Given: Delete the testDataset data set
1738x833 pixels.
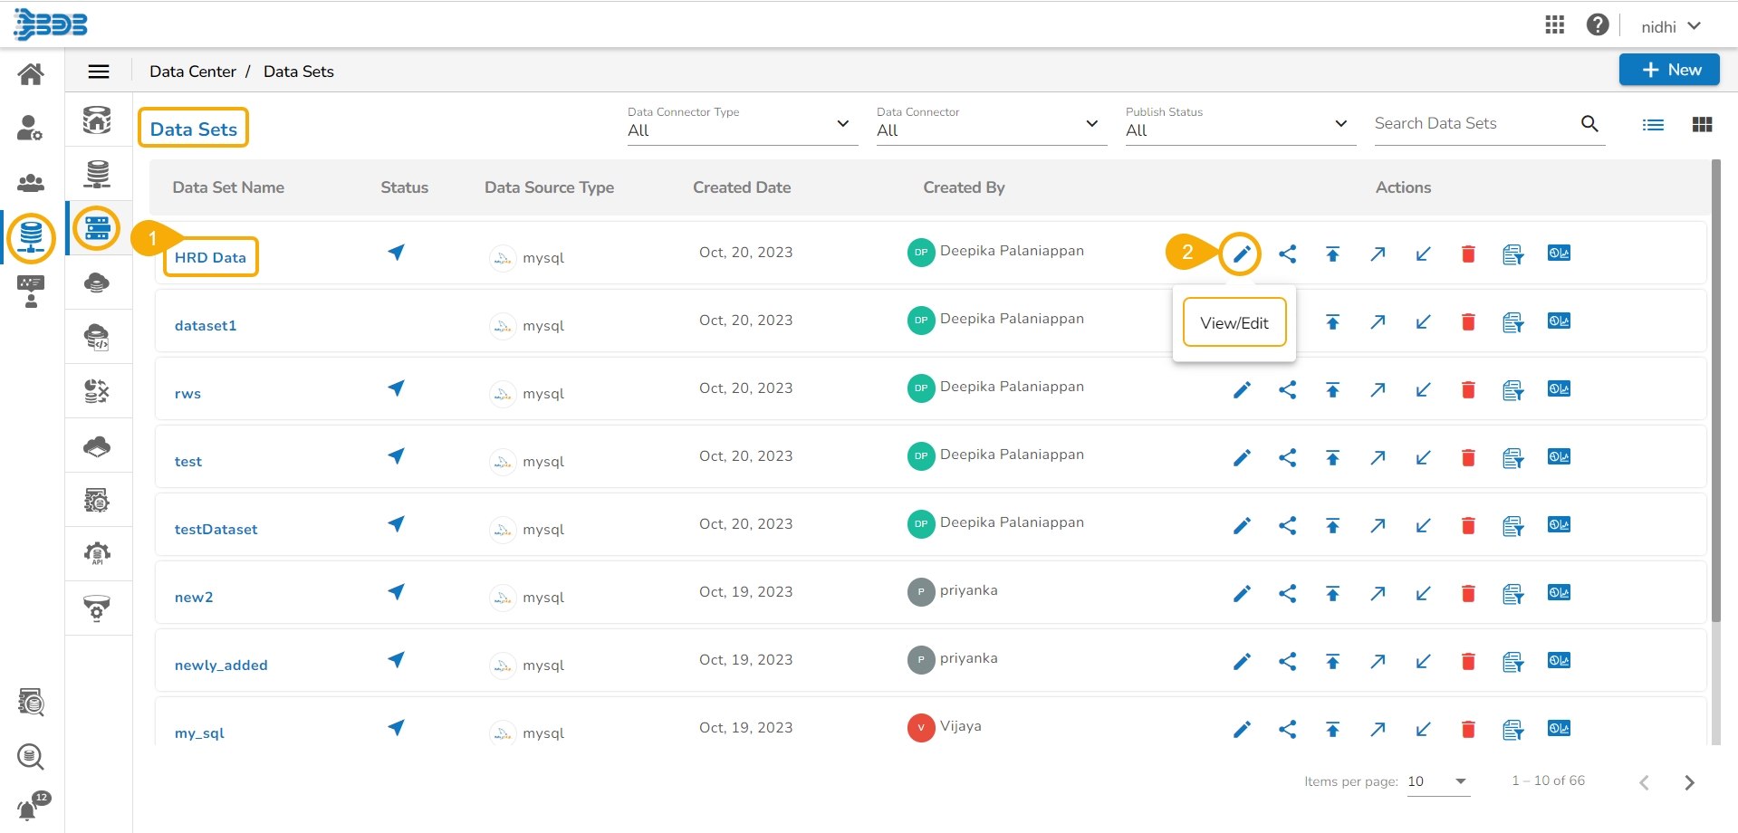Looking at the screenshot, I should click(1468, 526).
